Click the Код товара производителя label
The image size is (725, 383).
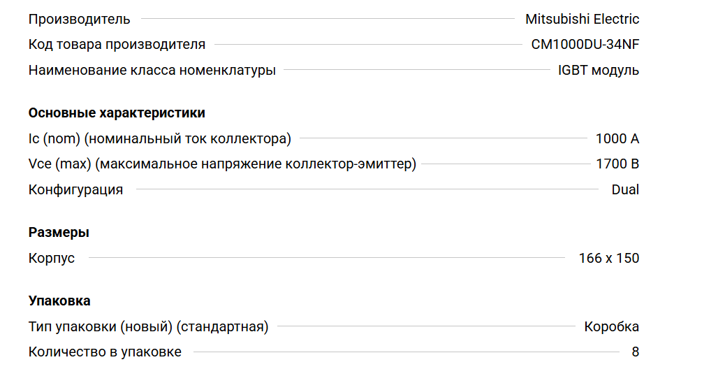point(117,45)
